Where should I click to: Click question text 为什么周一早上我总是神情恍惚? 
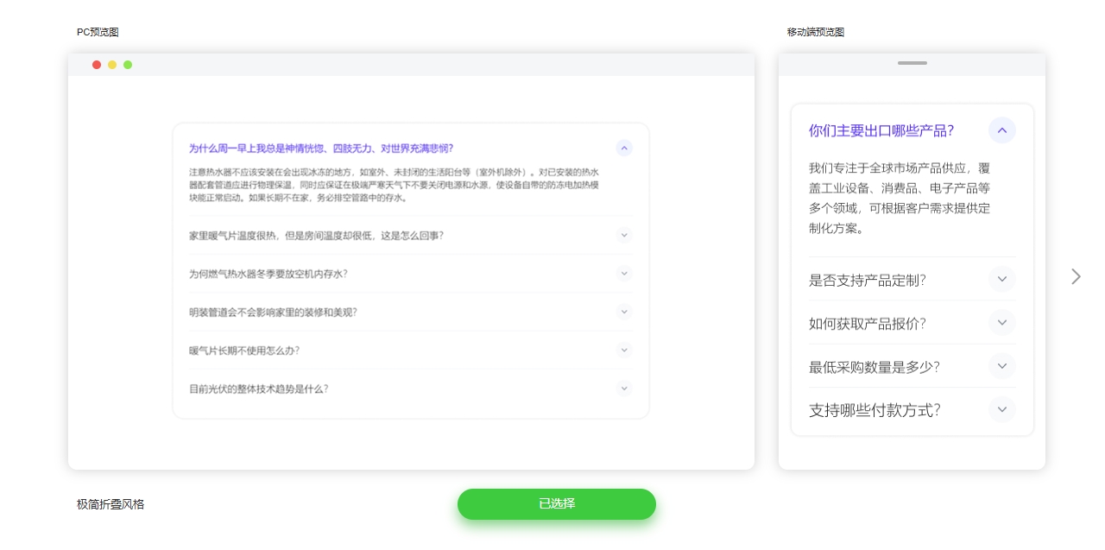tap(321, 149)
